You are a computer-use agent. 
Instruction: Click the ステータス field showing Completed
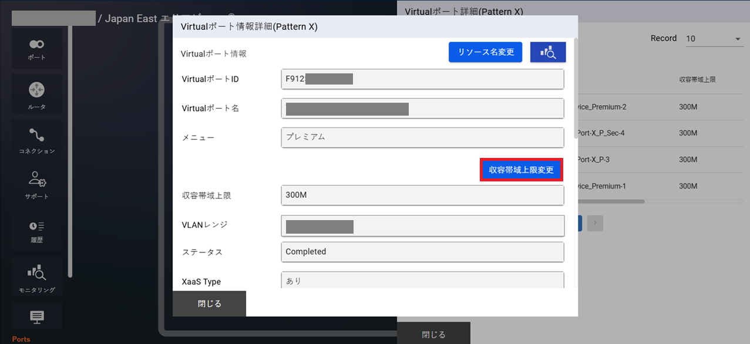[x=422, y=251]
